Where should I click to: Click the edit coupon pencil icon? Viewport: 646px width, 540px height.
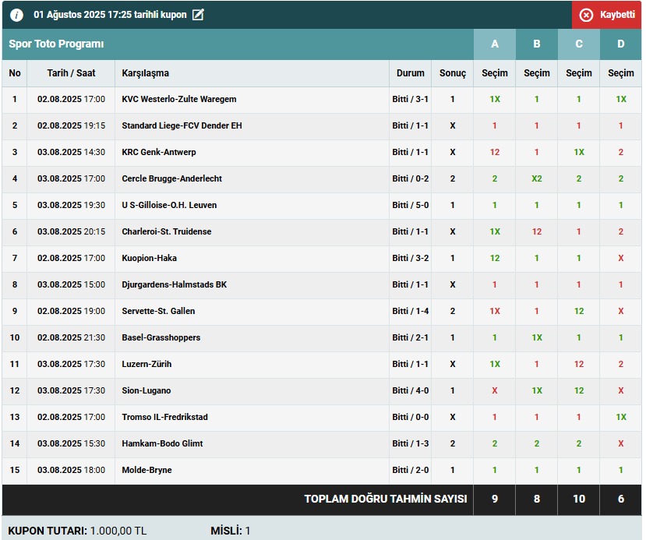198,15
